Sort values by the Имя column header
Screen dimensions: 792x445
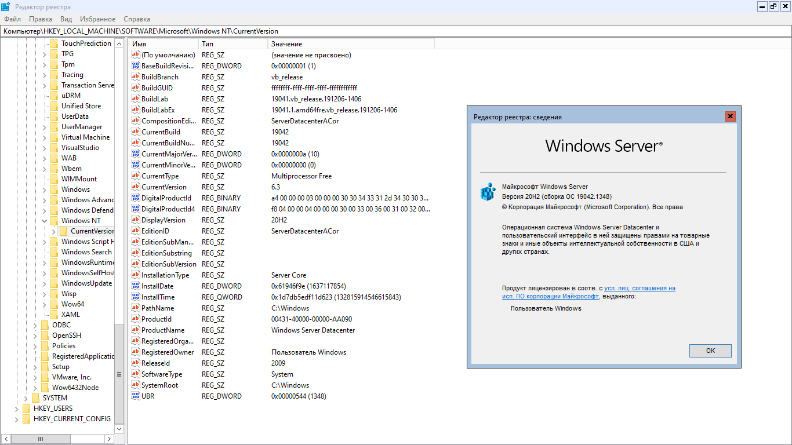(164, 44)
